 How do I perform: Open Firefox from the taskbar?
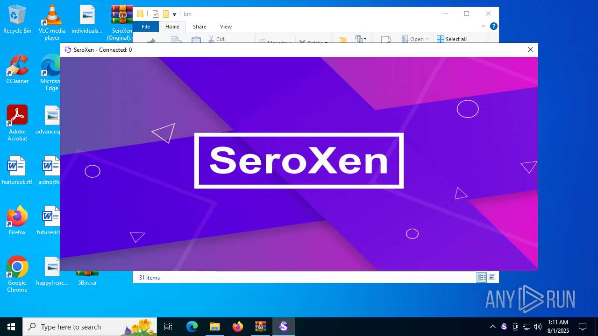tap(238, 327)
